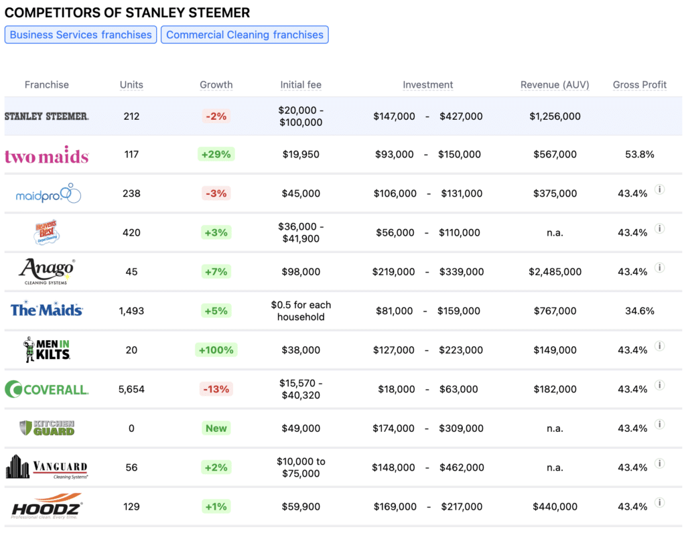Click the New badge for Kitchen Guard
The width and height of the screenshot is (686, 533).
point(216,428)
